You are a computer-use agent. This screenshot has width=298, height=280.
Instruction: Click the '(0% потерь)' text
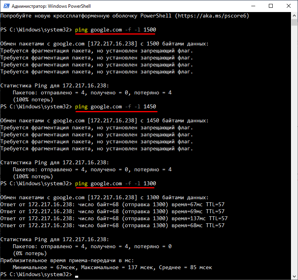[x=30, y=254]
